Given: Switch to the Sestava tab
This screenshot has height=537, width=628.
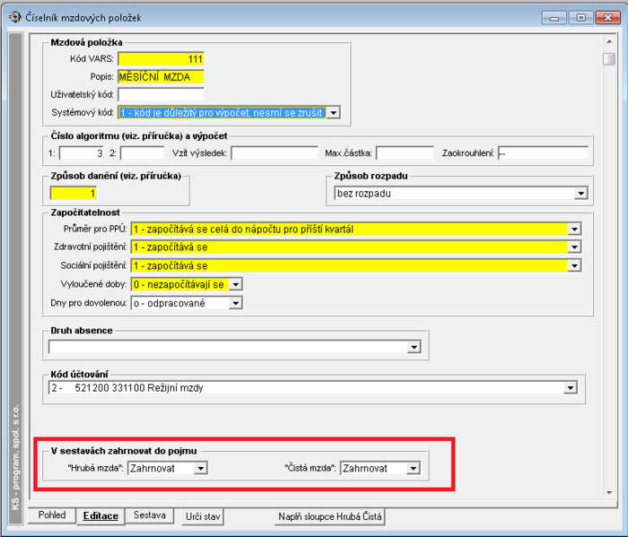Looking at the screenshot, I should click(x=150, y=515).
